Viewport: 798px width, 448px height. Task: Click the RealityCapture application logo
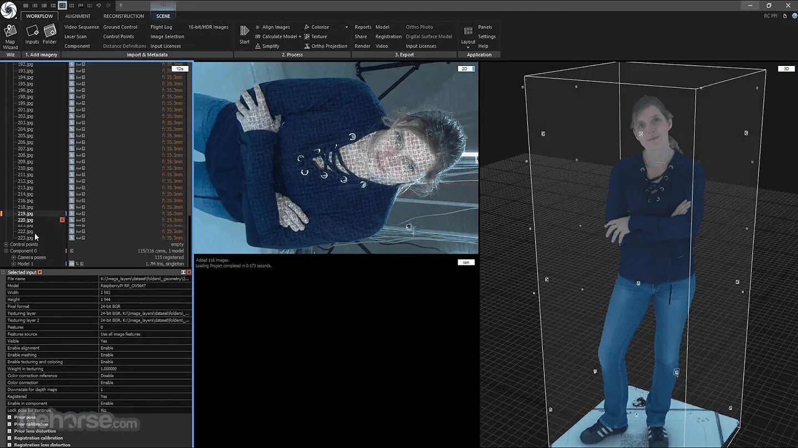[x=9, y=9]
